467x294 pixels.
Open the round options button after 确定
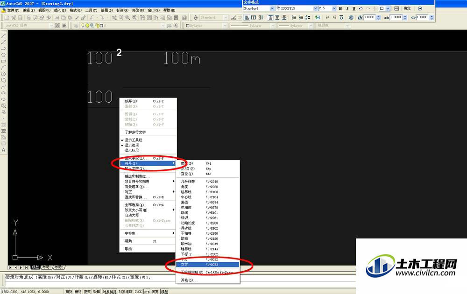click(x=420, y=8)
